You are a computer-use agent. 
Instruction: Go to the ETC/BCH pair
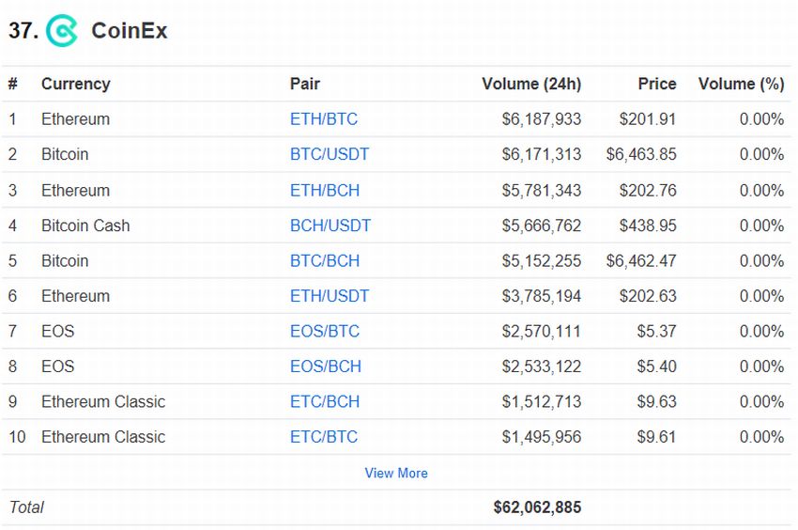325,401
